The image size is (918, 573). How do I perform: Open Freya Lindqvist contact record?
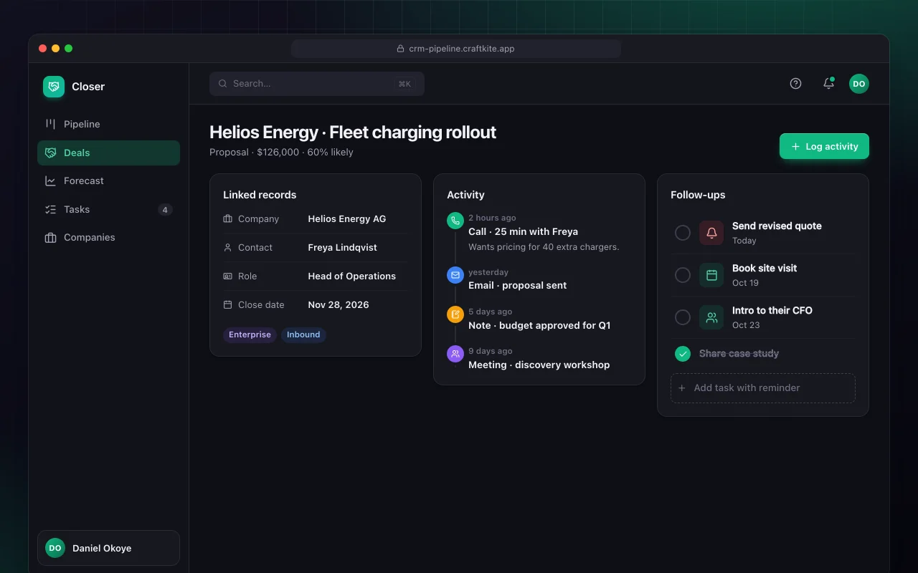(343, 248)
